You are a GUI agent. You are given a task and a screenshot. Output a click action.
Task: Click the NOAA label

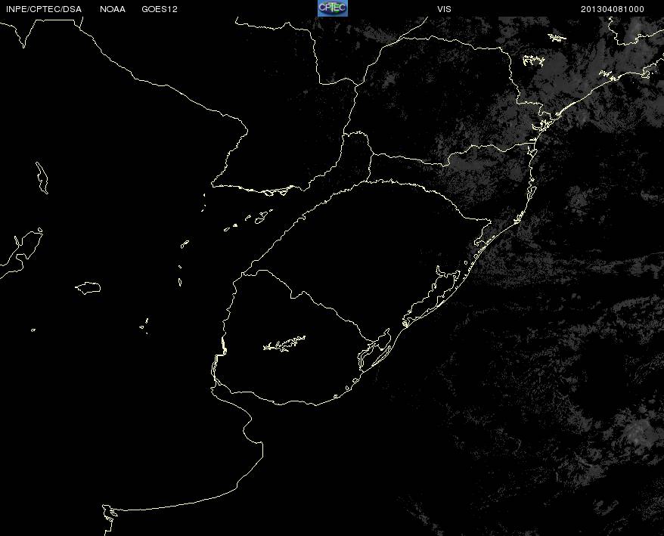[113, 9]
